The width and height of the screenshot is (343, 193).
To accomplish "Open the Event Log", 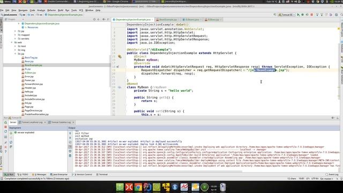I will tap(332, 174).
